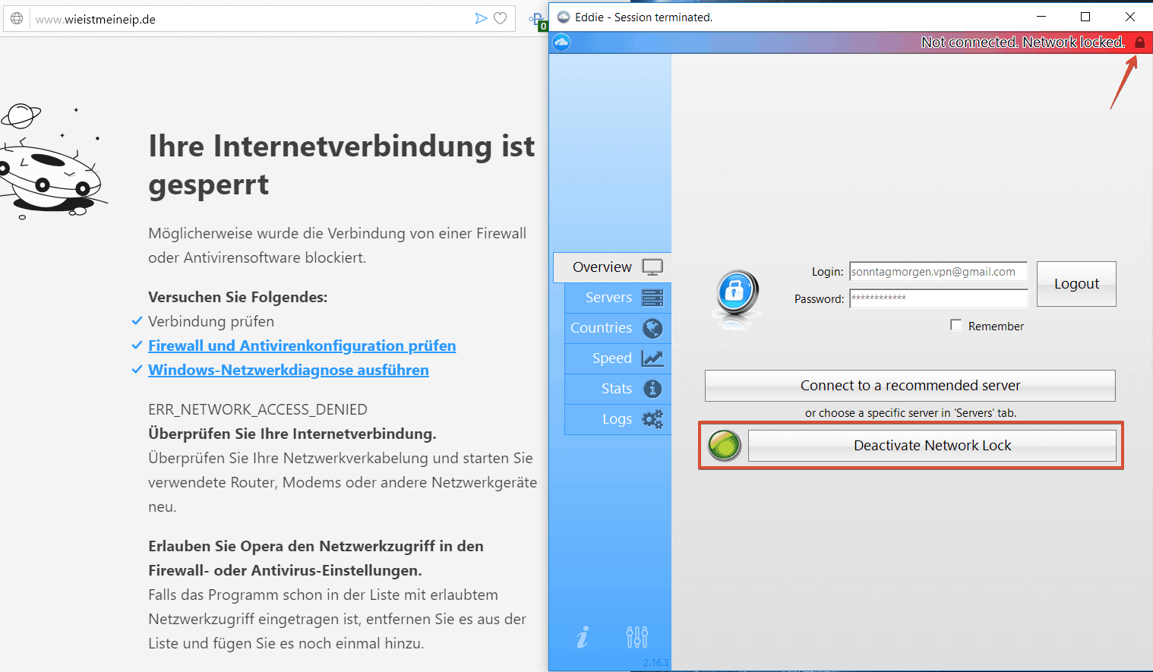Minimize the Eddie window
The height and width of the screenshot is (672, 1153).
[1041, 17]
